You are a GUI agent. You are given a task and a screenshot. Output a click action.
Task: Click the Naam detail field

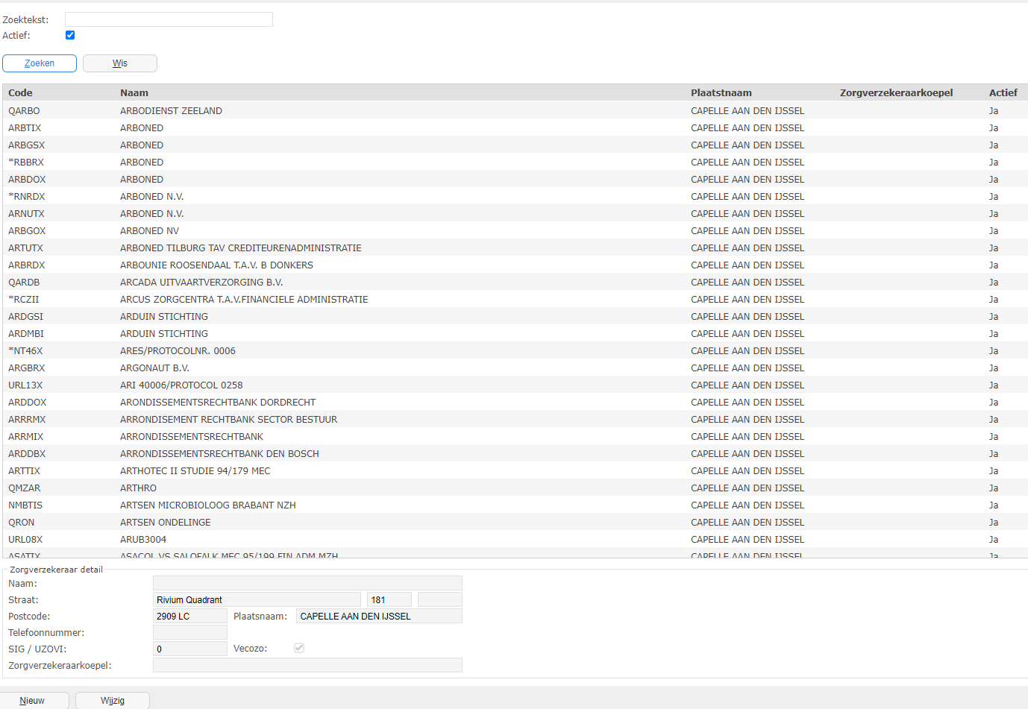pos(307,583)
